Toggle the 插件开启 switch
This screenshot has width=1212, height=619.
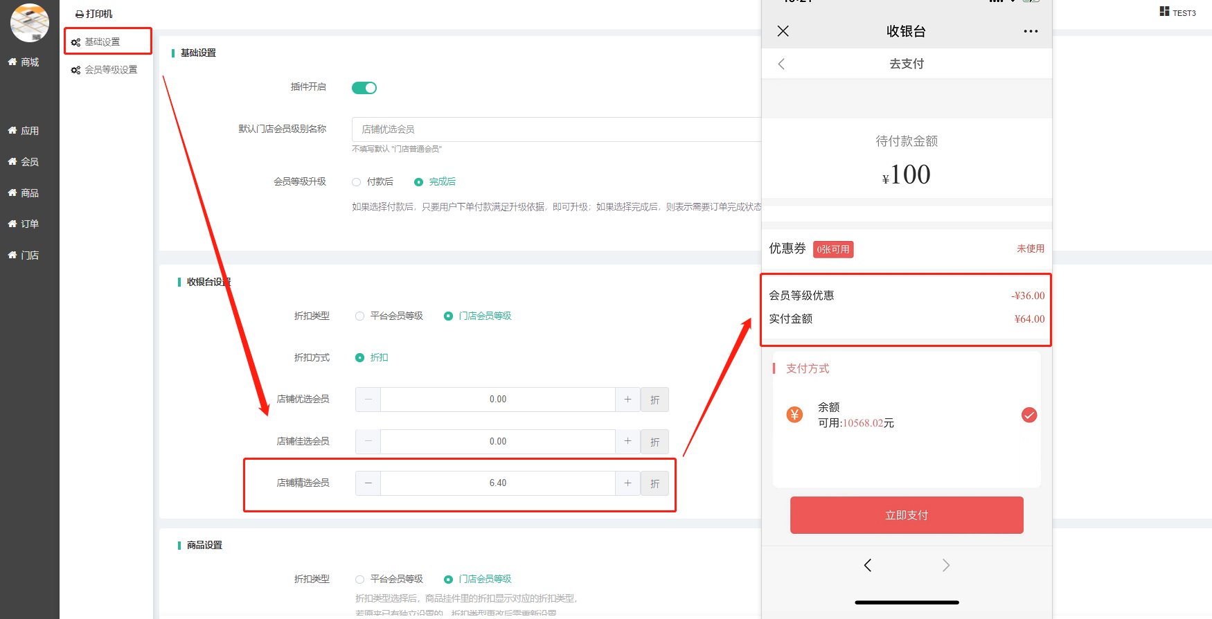point(364,88)
